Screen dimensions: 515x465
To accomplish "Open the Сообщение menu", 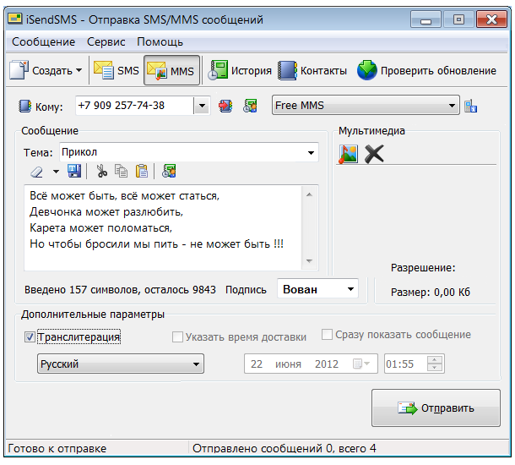I will 43,41.
